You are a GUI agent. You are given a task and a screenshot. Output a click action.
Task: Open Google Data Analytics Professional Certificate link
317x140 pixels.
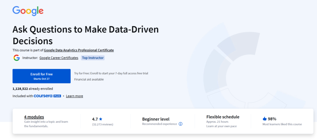(79, 50)
